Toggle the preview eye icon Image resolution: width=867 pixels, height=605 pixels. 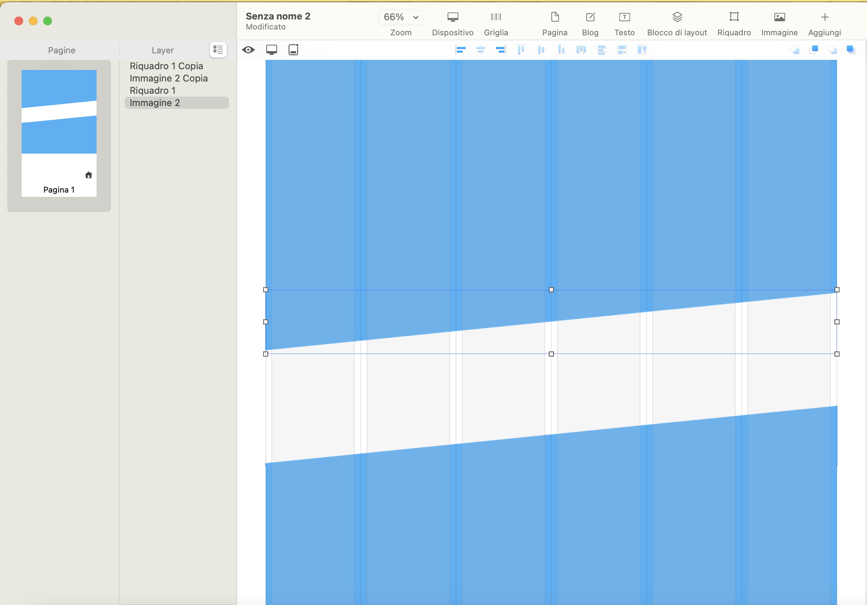[249, 50]
